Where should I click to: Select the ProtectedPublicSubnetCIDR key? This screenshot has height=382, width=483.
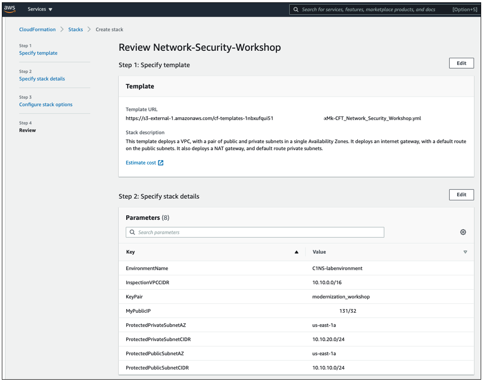[x=157, y=368]
